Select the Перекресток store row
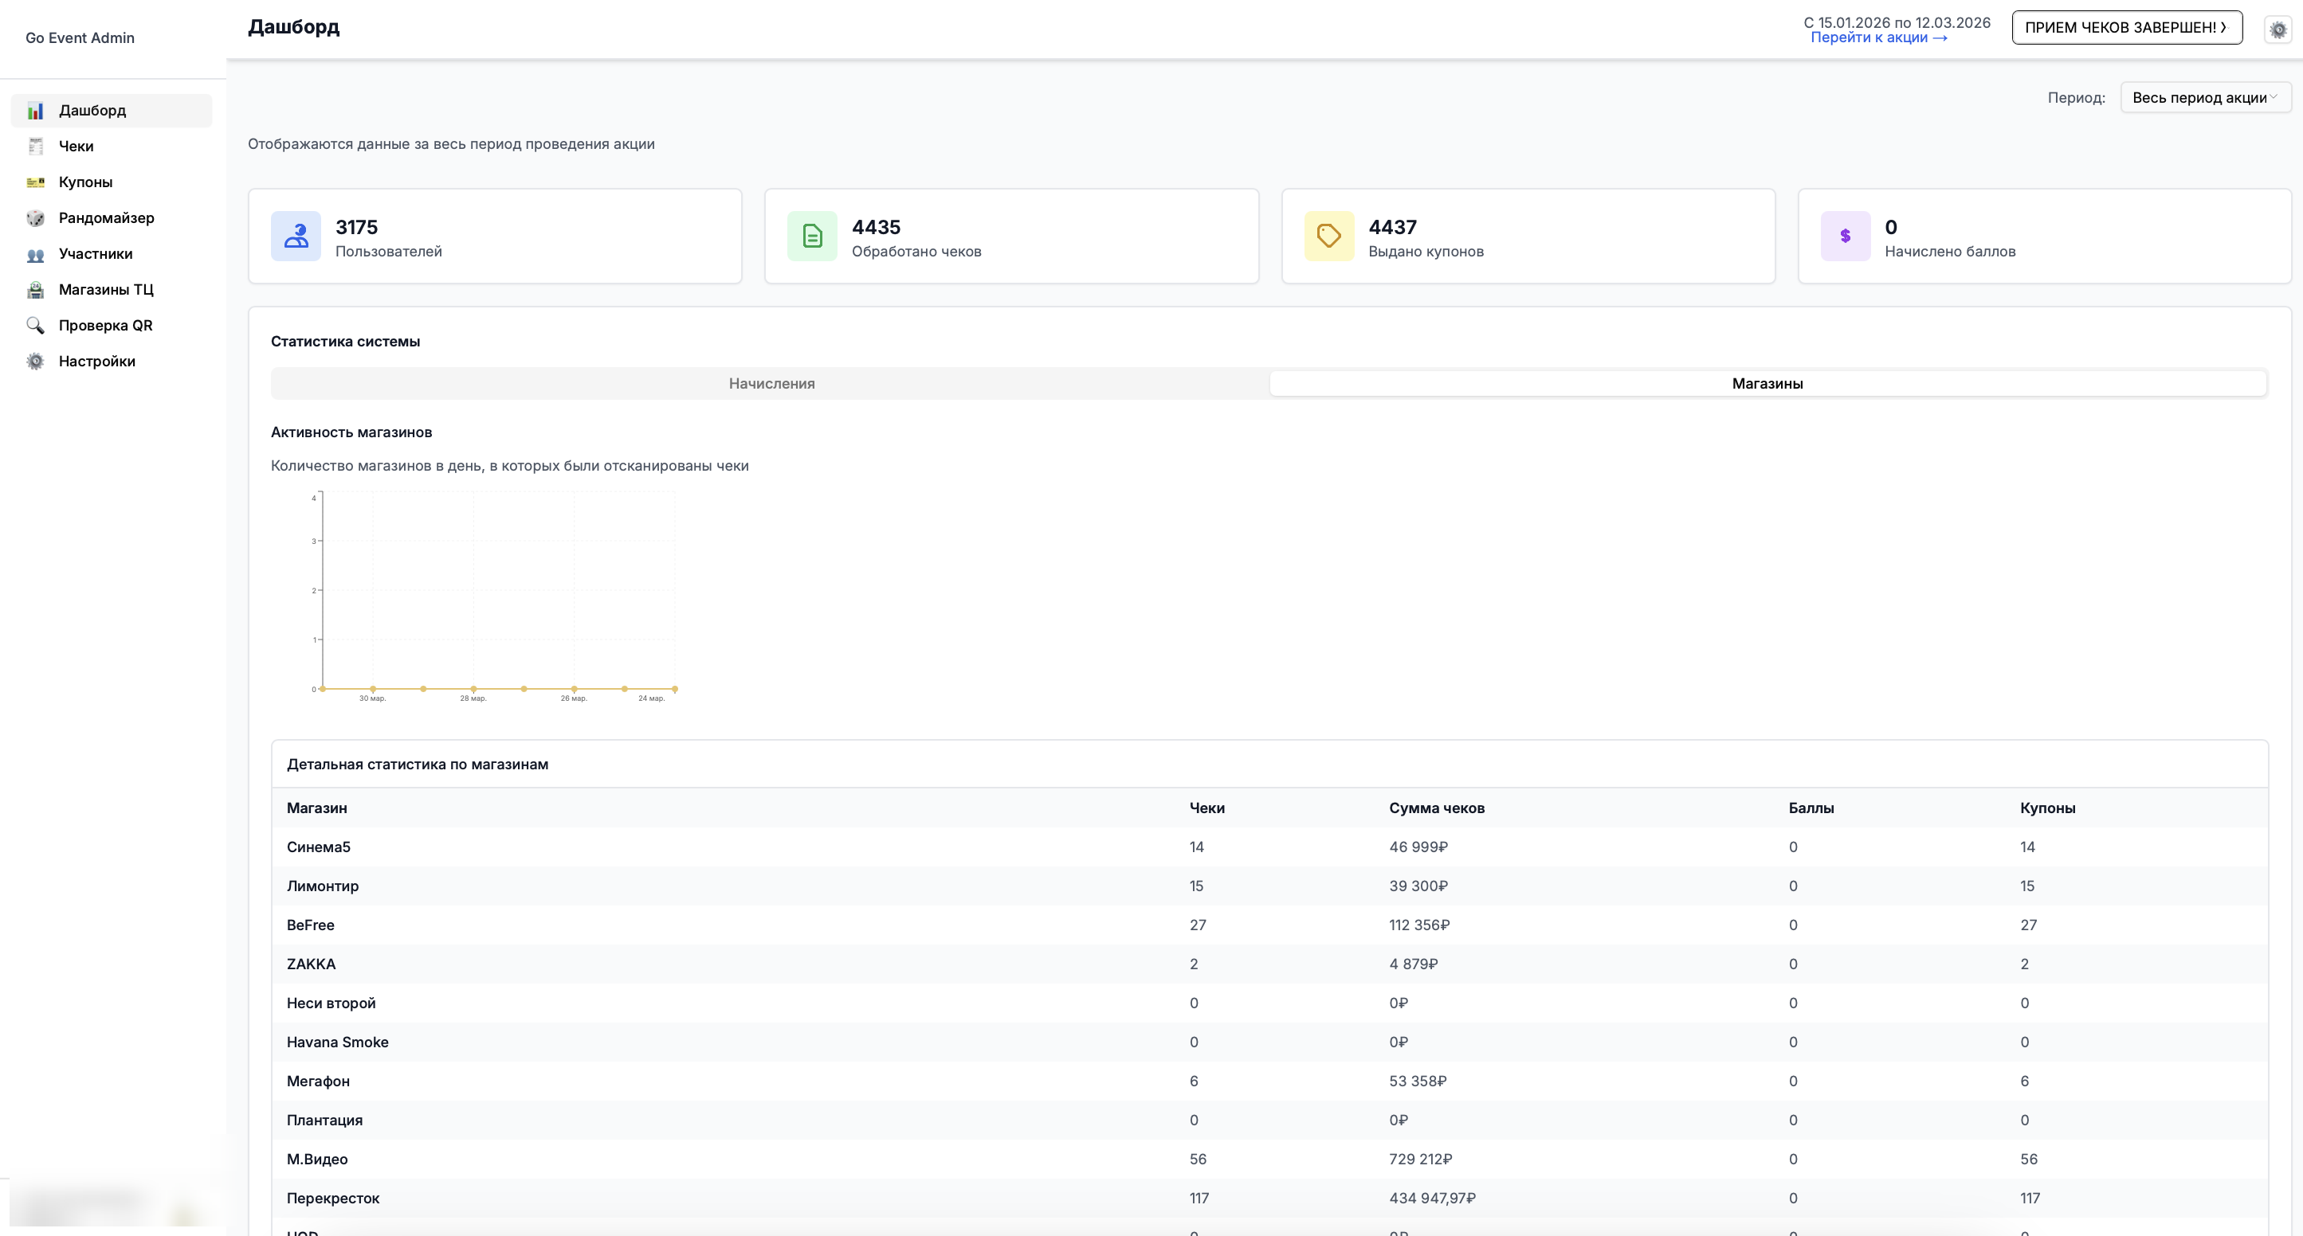The width and height of the screenshot is (2303, 1236). [x=1269, y=1199]
